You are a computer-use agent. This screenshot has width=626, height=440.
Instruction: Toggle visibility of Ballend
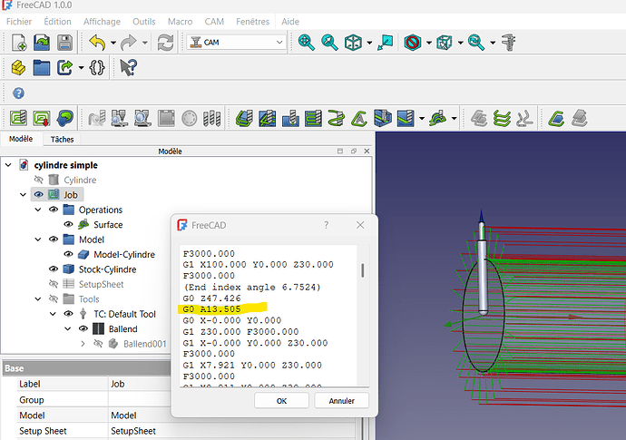tap(83, 328)
